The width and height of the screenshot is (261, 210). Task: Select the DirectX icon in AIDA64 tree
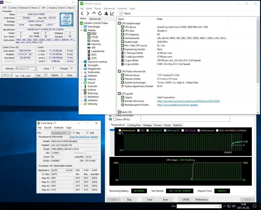point(85,83)
